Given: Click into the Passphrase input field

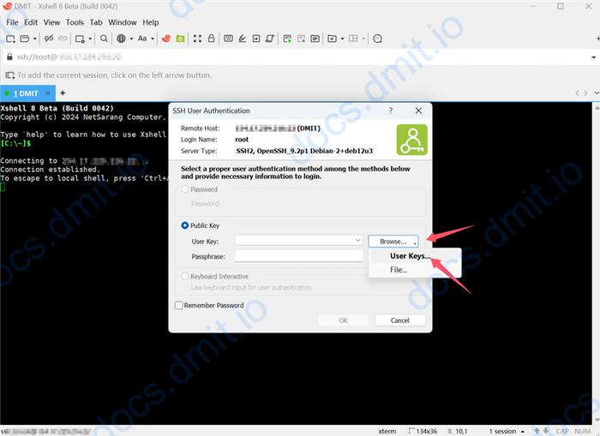Looking at the screenshot, I should pos(298,256).
